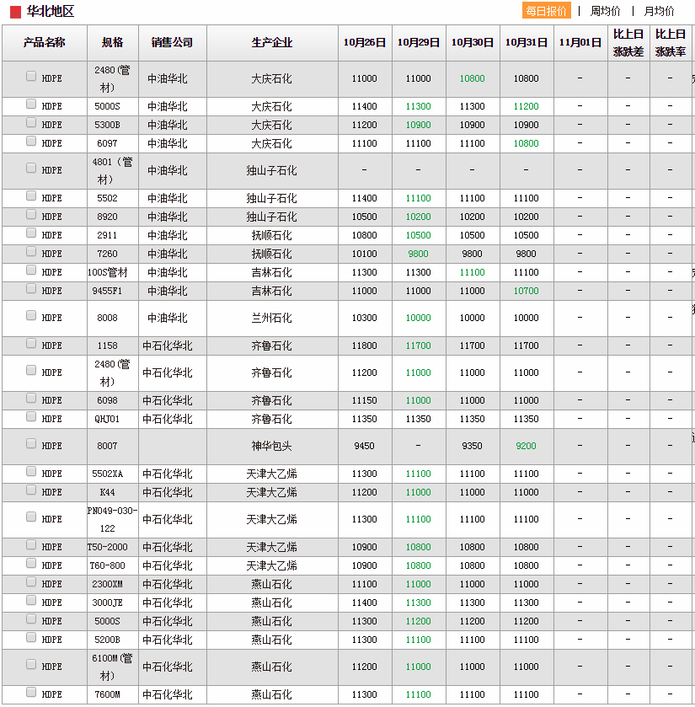Tick checkbox for QHJ01 齐鲁石化 row
Screen dimensions: 695x707
[x=31, y=416]
